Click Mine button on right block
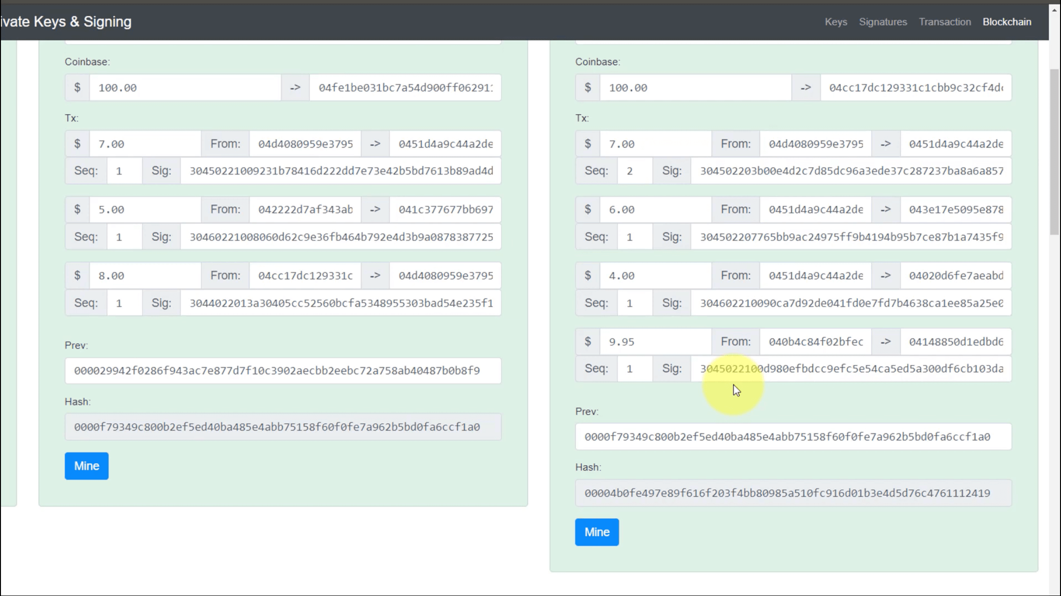The image size is (1061, 596). [597, 532]
